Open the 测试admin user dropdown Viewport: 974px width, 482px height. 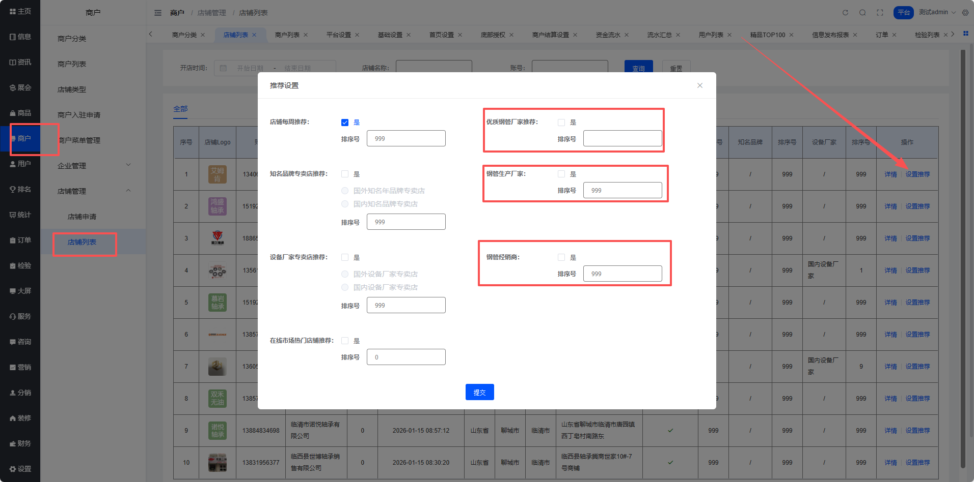pyautogui.click(x=937, y=12)
